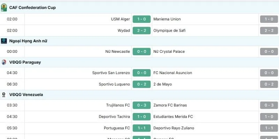Click the VĐQG Paraguay flag icon
The image size is (279, 139).
coord(4,62)
